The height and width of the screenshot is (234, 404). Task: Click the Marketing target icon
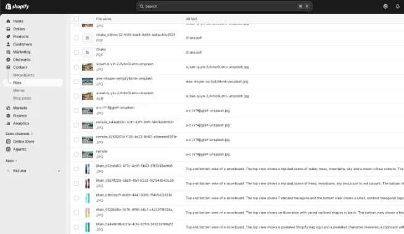click(8, 52)
